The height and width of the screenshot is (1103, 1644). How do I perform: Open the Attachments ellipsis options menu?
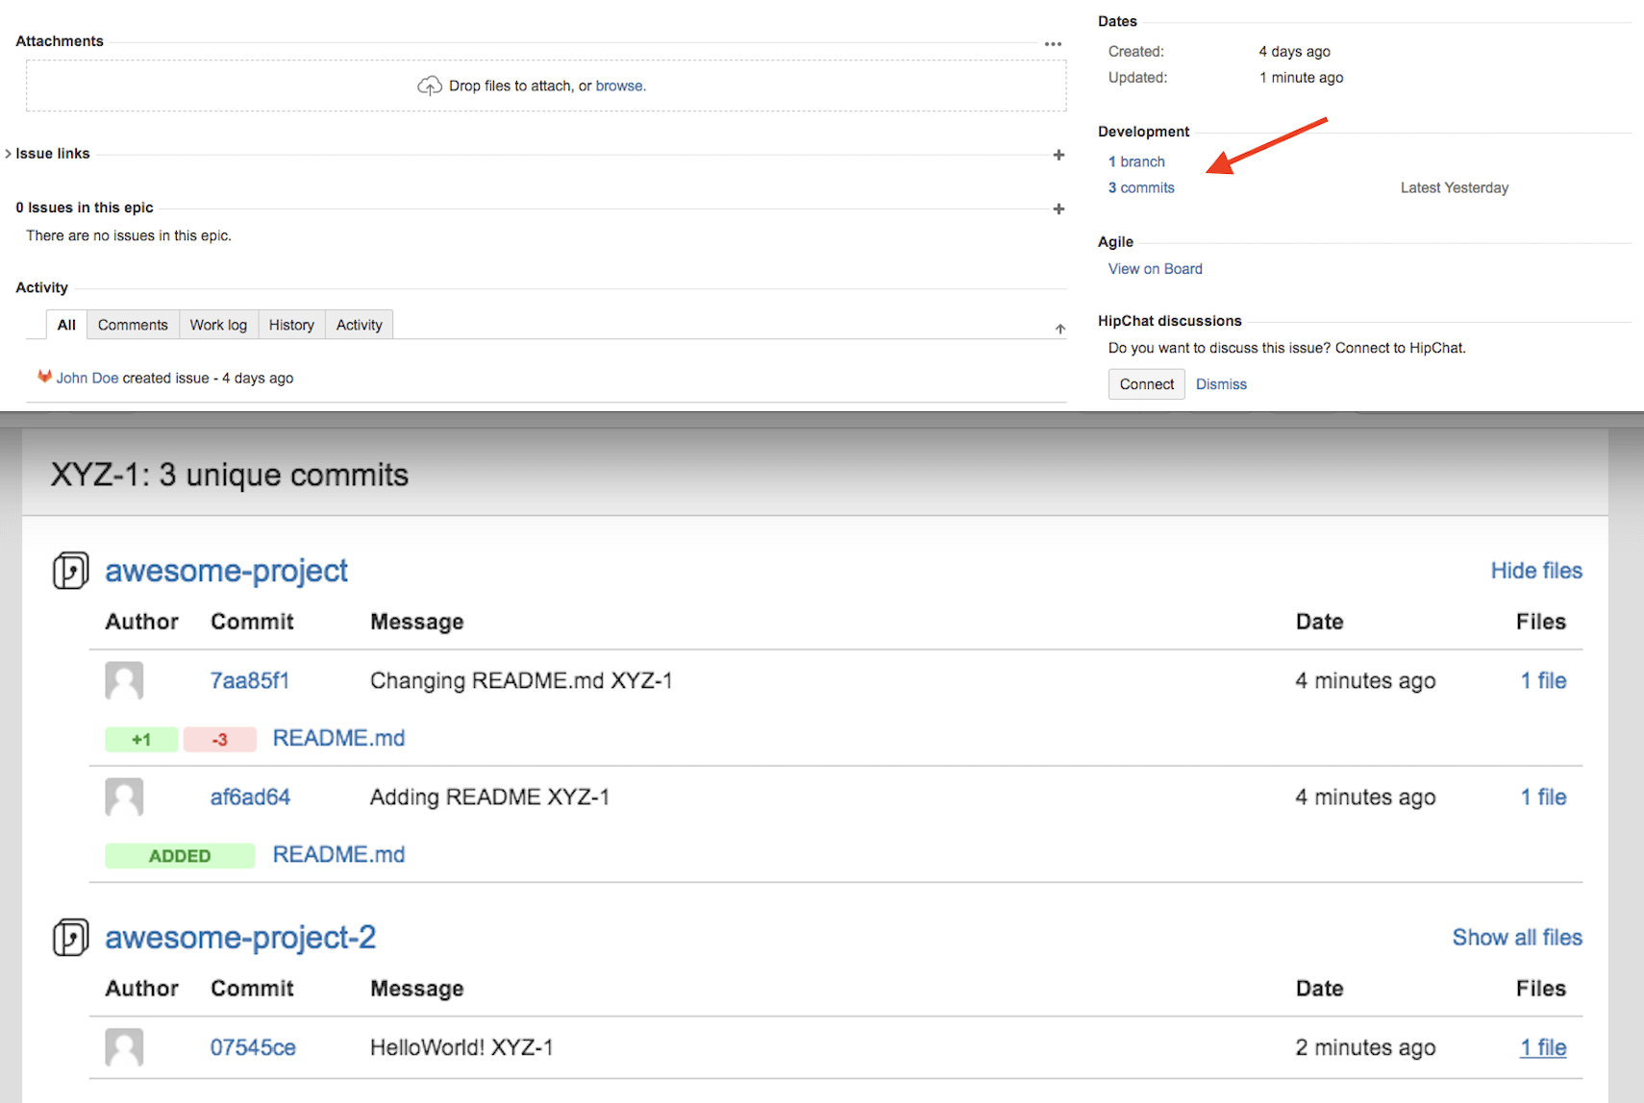click(1053, 43)
